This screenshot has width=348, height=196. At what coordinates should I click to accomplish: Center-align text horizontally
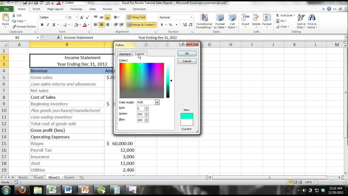pos(101,25)
